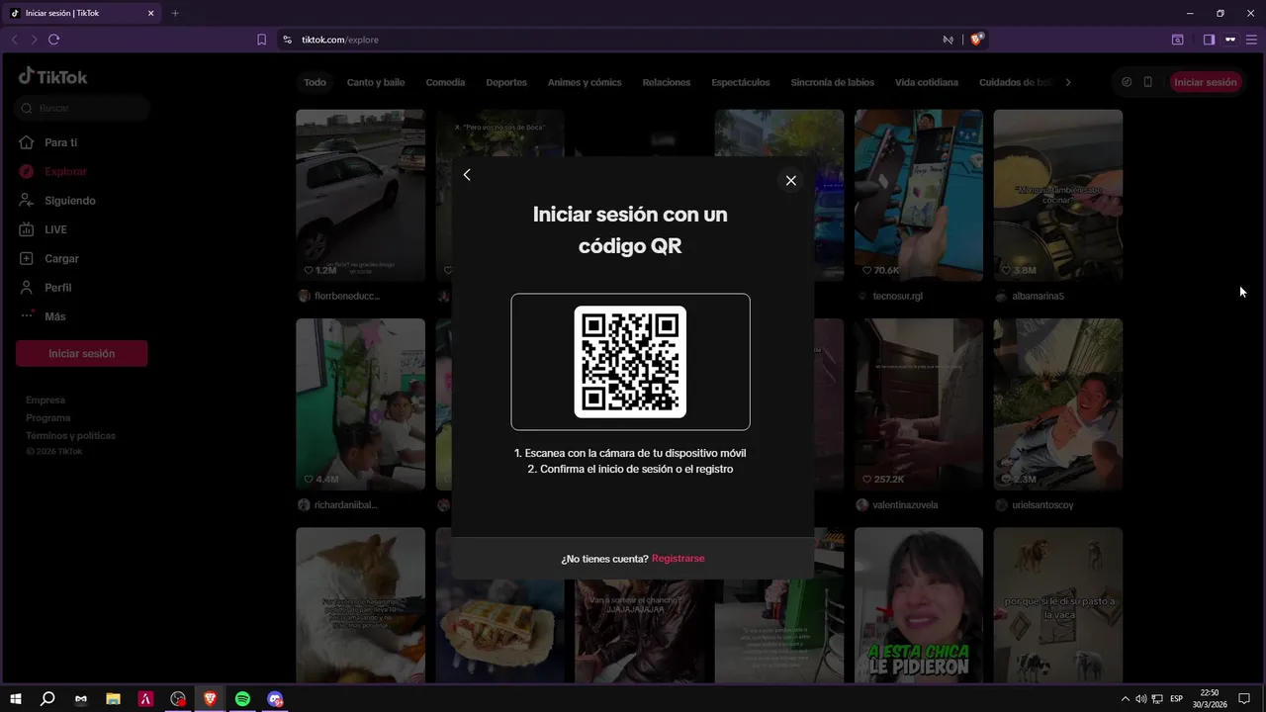
Task: Open Windows notification center
Action: click(x=1244, y=699)
